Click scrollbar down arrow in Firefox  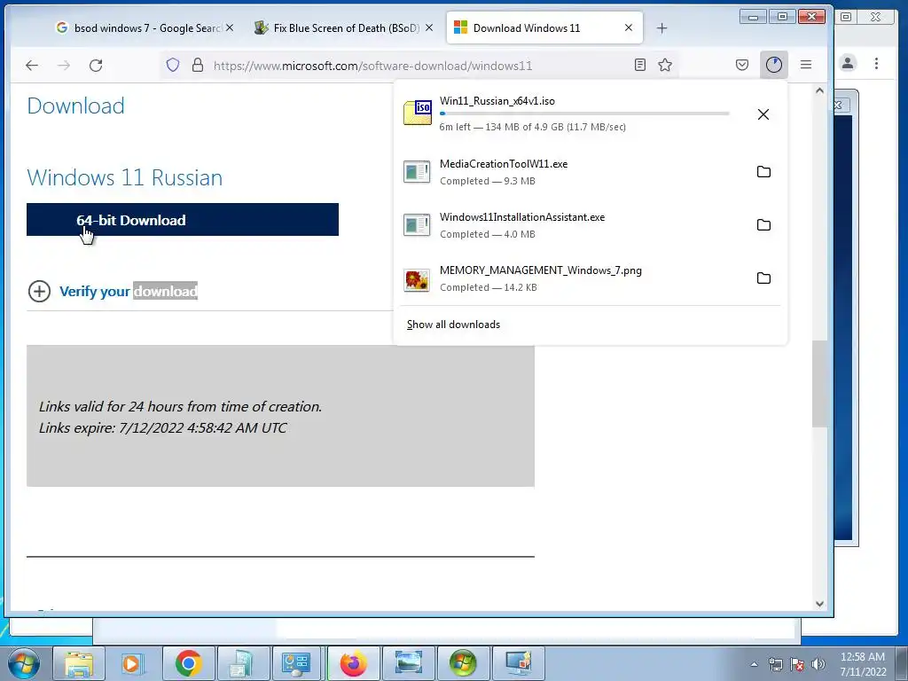819,603
